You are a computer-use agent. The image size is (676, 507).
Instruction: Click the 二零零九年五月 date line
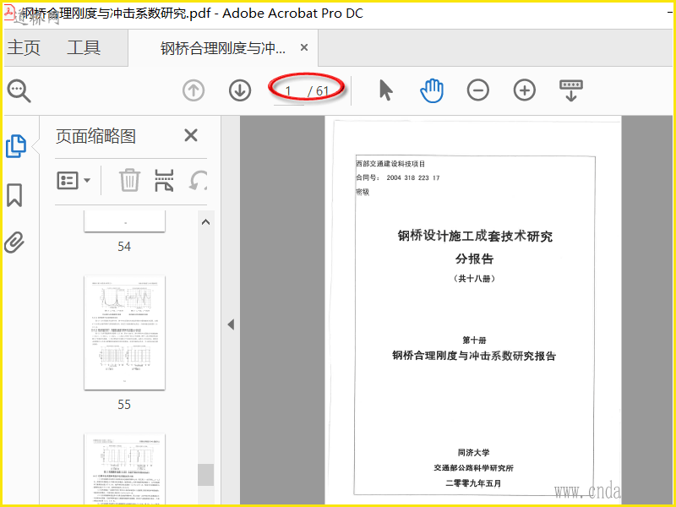point(473,483)
